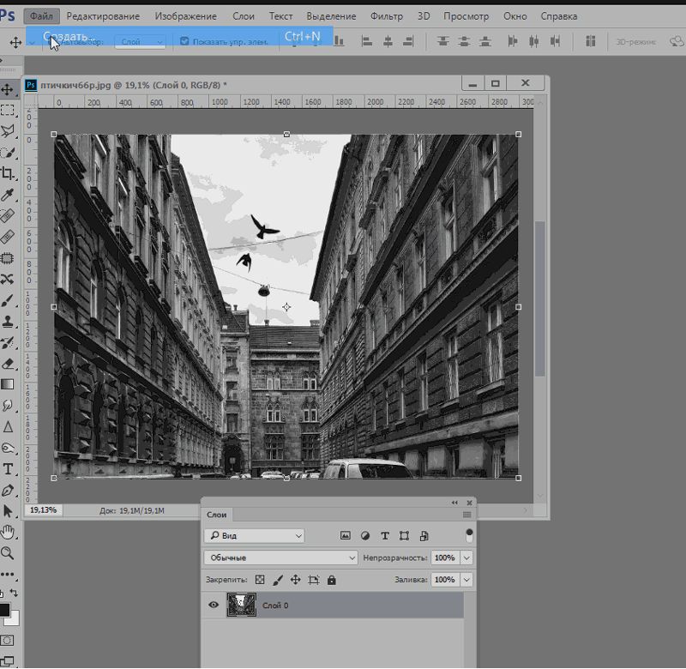Open the Заливка slider arrow
Image resolution: width=686 pixels, height=669 pixels.
coord(466,580)
